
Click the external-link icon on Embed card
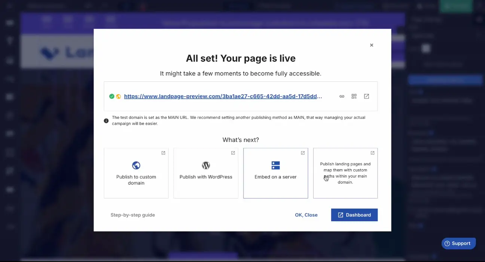pos(303,153)
